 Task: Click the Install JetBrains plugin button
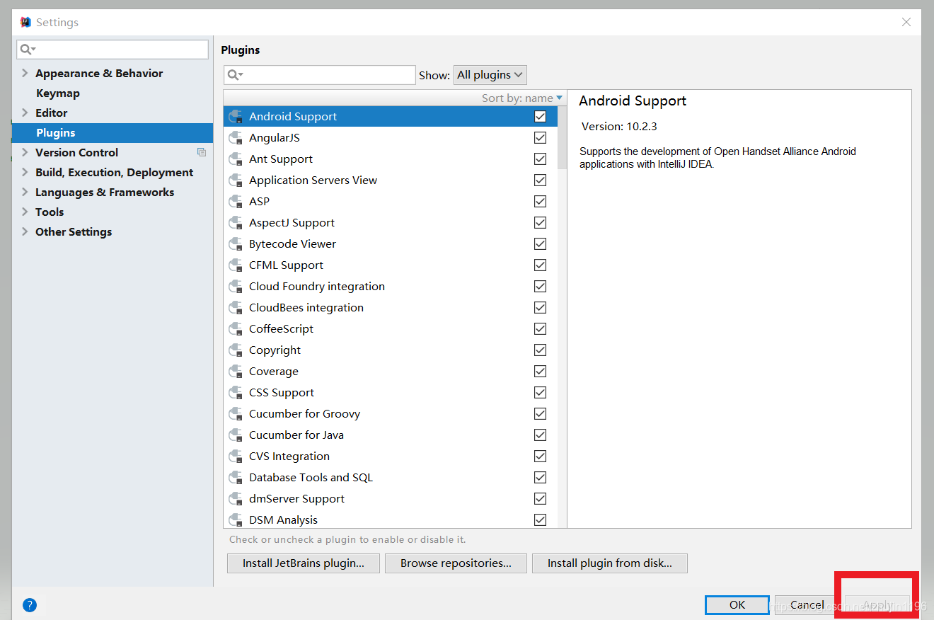(x=304, y=563)
